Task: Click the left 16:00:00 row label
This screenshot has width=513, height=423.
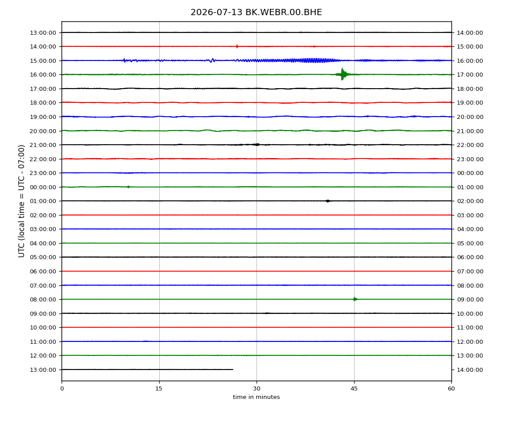Action: [x=43, y=75]
